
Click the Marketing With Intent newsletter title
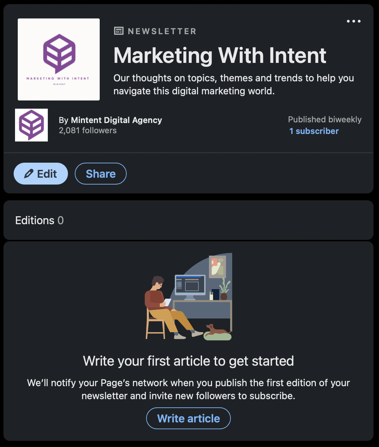(220, 55)
